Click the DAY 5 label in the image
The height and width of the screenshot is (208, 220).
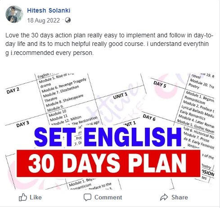[160, 84]
